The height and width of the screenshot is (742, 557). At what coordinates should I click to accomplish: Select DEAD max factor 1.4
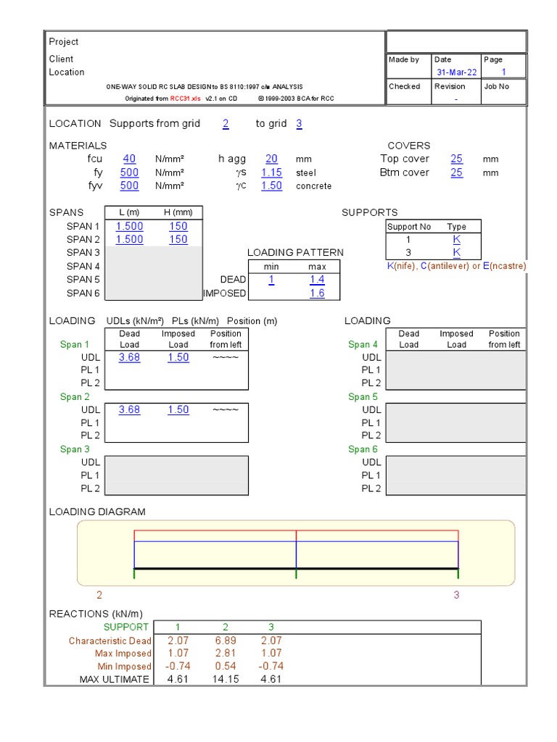point(318,280)
